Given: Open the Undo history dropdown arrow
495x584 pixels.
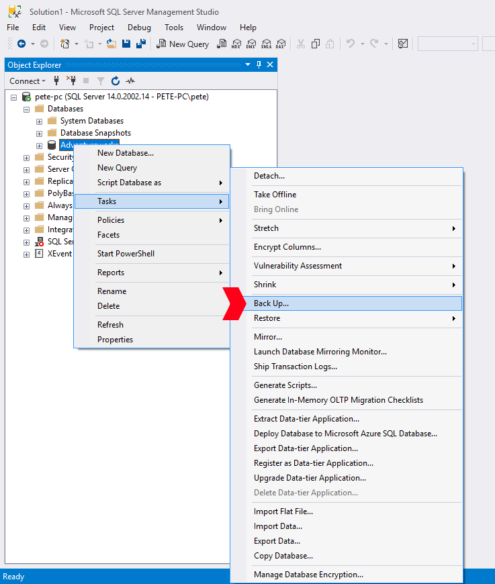Looking at the screenshot, I should point(362,44).
